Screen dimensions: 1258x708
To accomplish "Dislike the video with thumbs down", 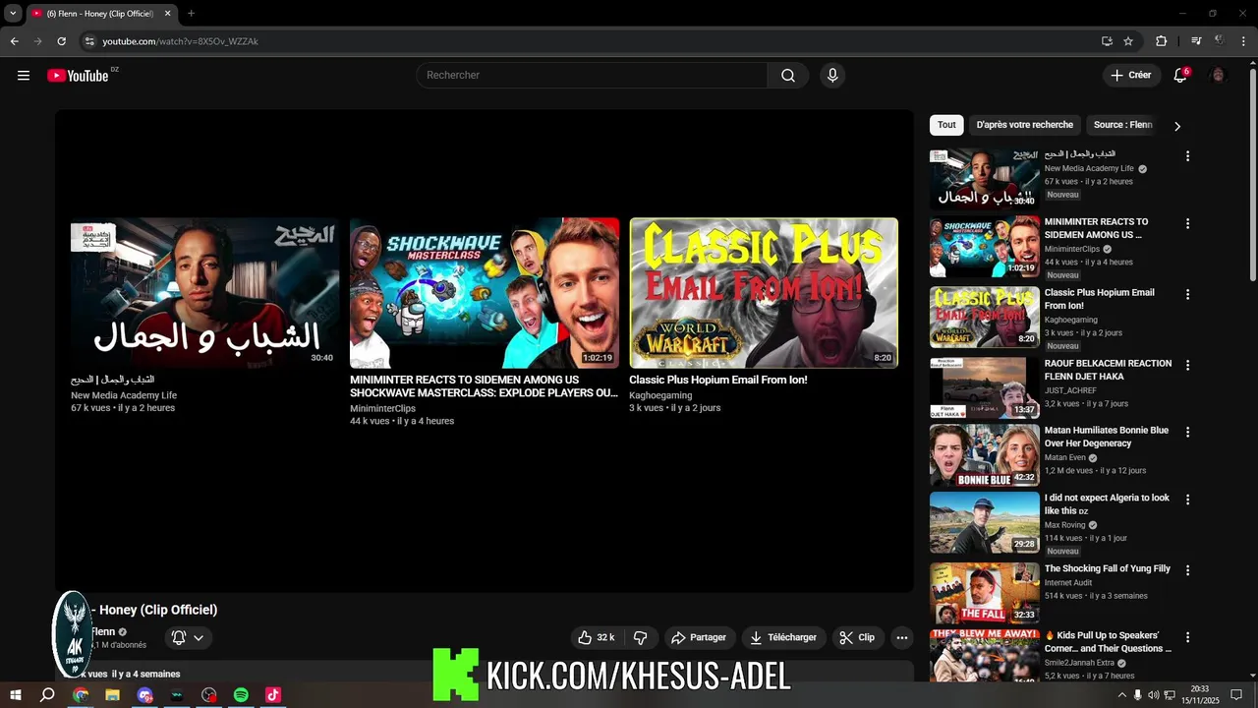I will 641,637.
